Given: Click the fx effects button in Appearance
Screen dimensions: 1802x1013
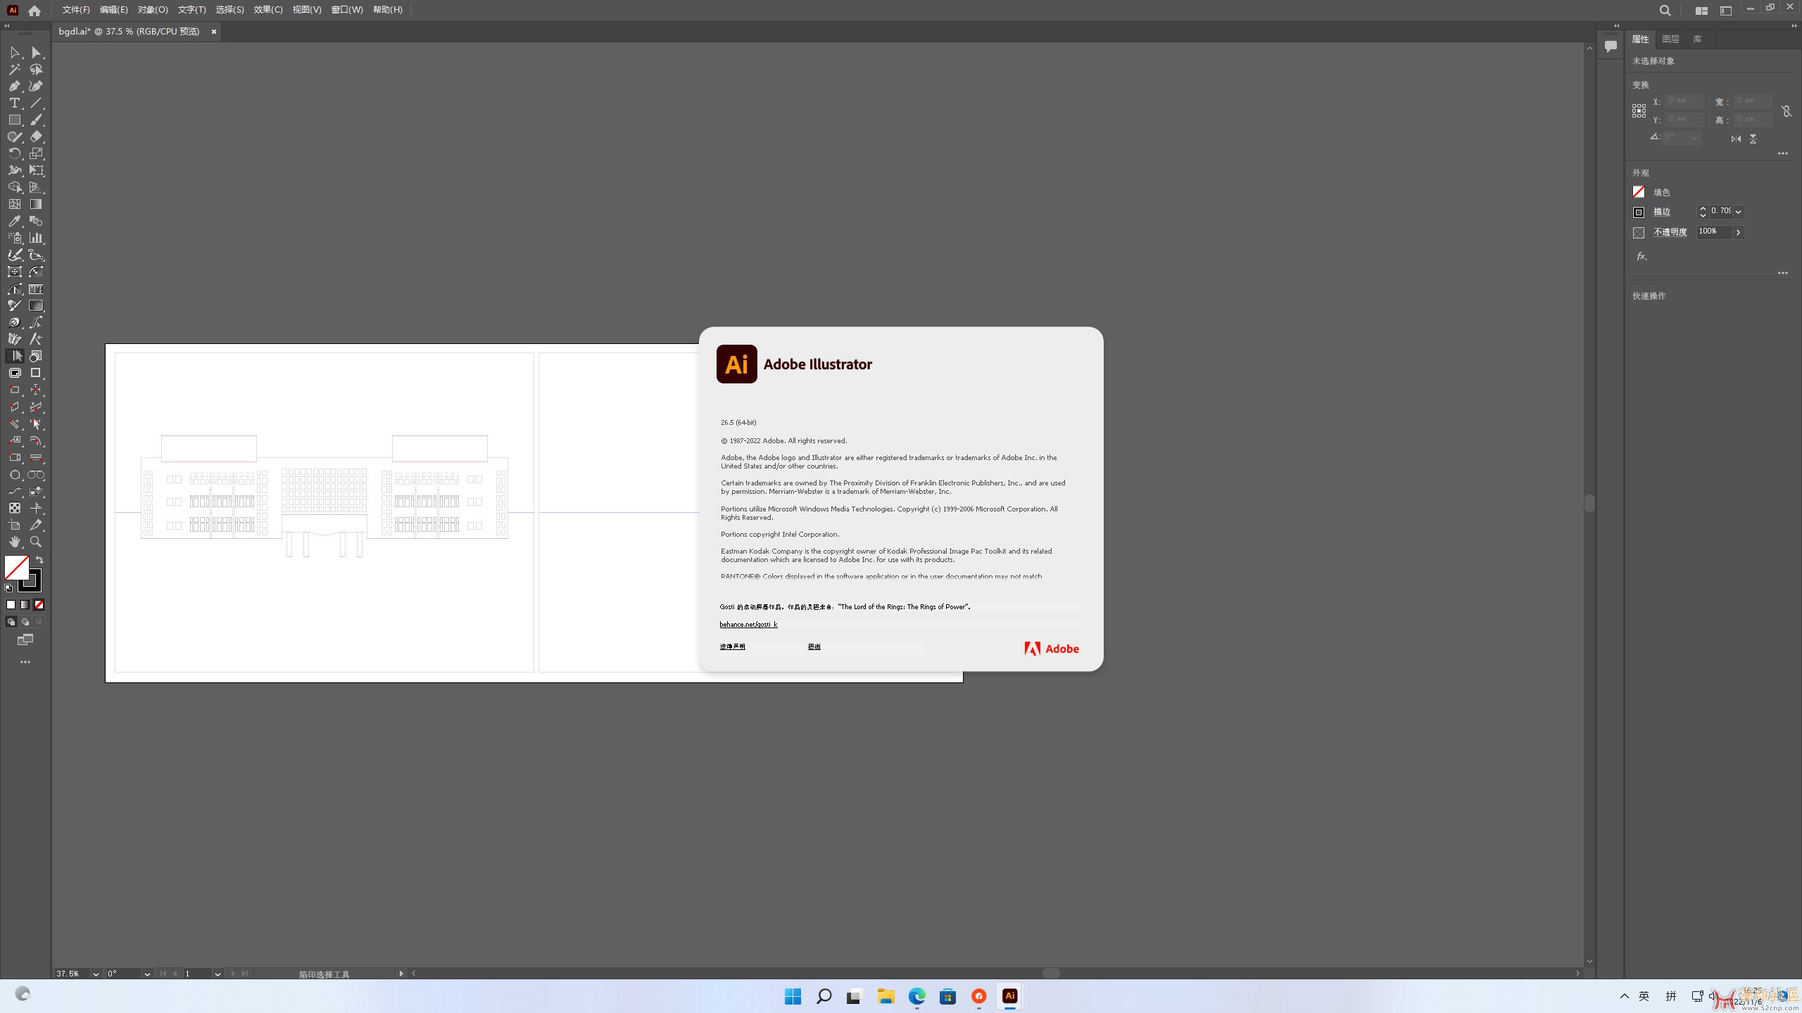Looking at the screenshot, I should [x=1642, y=257].
